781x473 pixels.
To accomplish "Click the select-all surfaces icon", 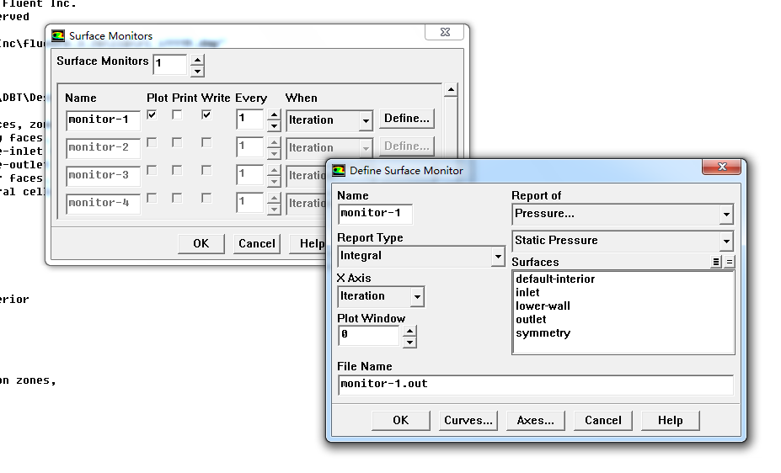I will (x=716, y=263).
